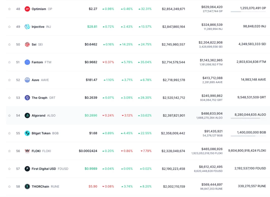
Task: Click First Digital USD volume $8,612,432,495
Action: coord(211,167)
